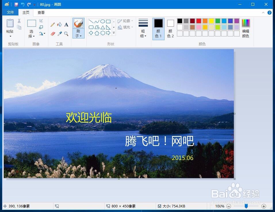Screen dimensions: 275x212
Task: Click the Copy icon
Action: tap(19, 27)
